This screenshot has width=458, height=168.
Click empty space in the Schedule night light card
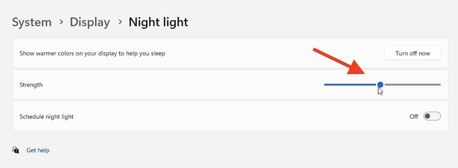pos(229,116)
